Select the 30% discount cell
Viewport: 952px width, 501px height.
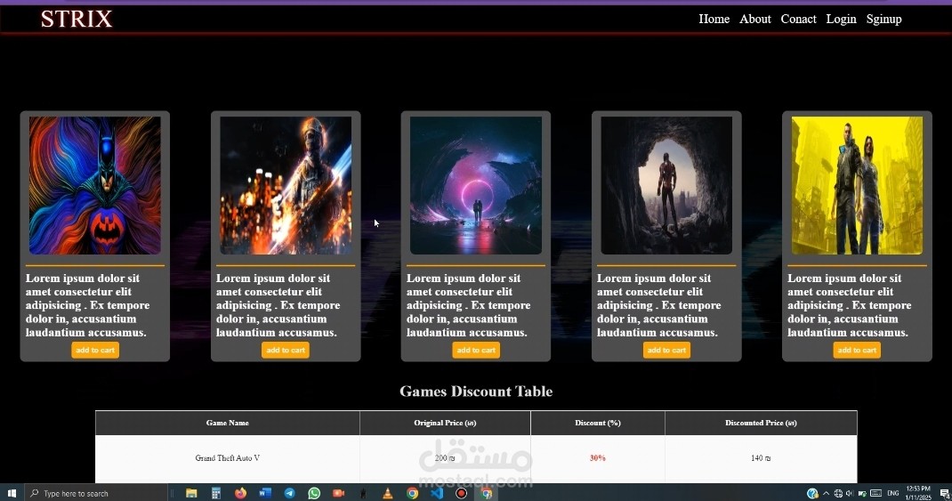pos(597,458)
